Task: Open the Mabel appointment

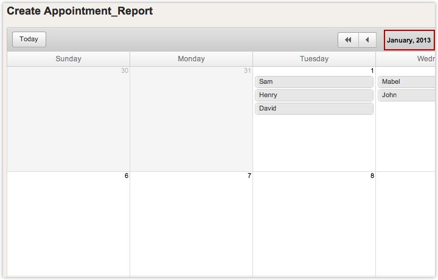Action: 406,82
